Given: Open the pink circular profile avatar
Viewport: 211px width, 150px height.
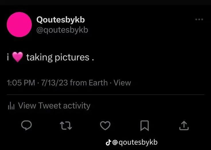Looking at the screenshot, I should 19,24.
